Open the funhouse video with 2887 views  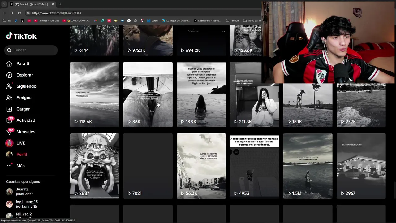[x=94, y=166]
